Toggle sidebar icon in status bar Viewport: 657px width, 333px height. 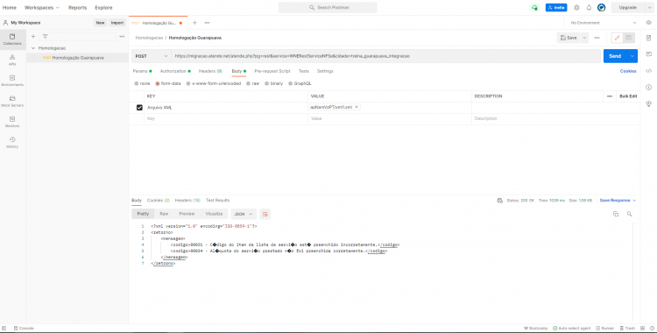4,329
